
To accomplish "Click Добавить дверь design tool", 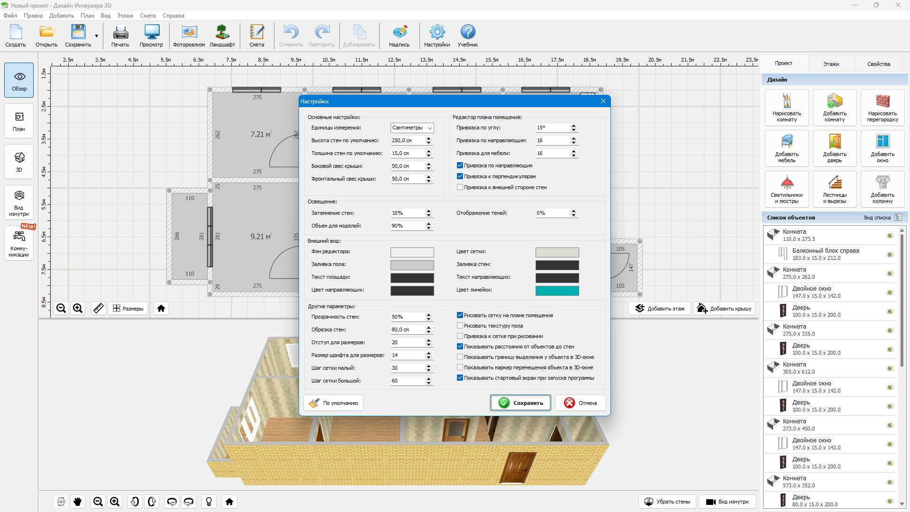I will pyautogui.click(x=835, y=148).
